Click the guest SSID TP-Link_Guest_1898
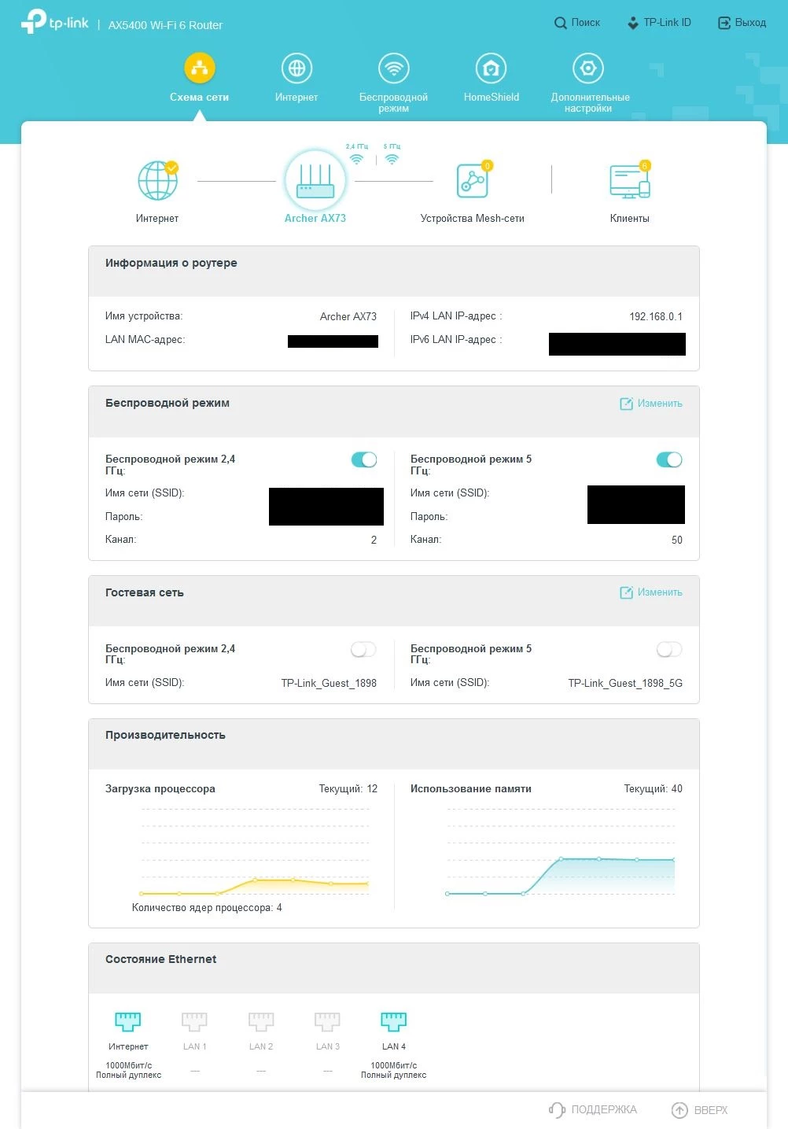 coord(329,683)
